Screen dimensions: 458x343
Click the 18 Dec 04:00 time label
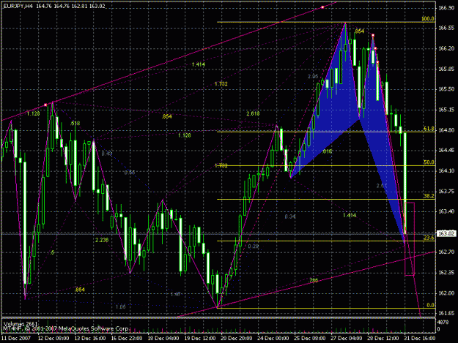(x=163, y=338)
